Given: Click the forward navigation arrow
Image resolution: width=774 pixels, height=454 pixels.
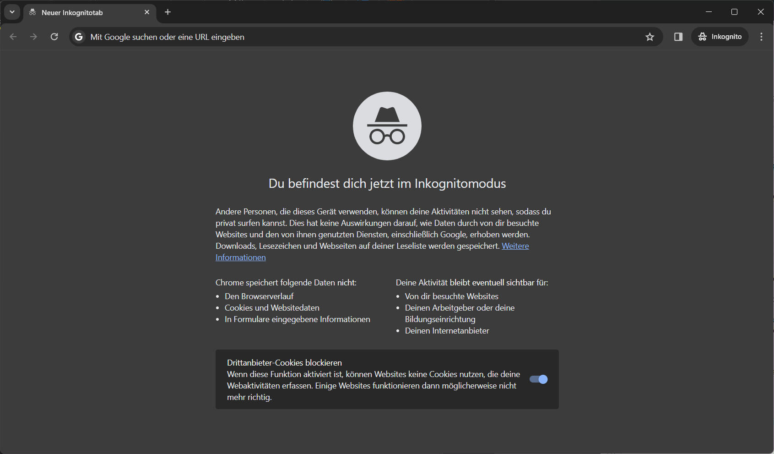Looking at the screenshot, I should 33,37.
